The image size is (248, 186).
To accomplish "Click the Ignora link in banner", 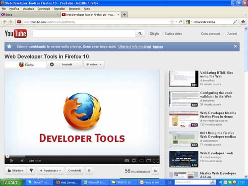I will click(x=158, y=47).
